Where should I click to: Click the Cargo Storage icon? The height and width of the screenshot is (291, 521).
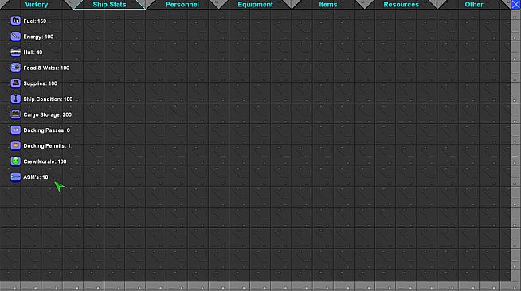coord(15,114)
